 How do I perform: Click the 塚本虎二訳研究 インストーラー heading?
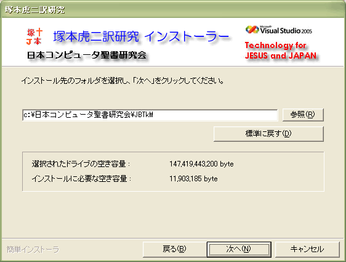[141, 36]
